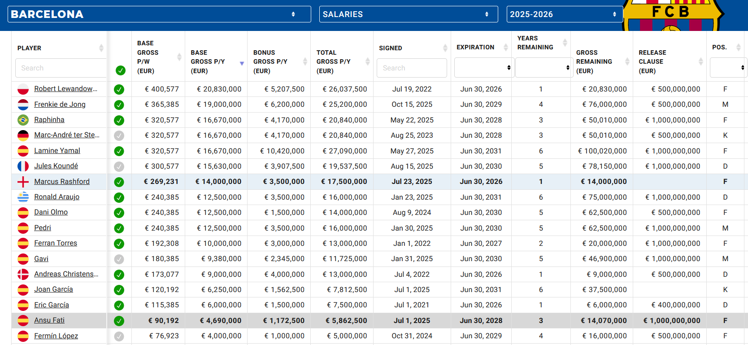Screen dimensions: 748x345
Task: Sort by Total Gross P/Y arrows
Action: coord(368,61)
